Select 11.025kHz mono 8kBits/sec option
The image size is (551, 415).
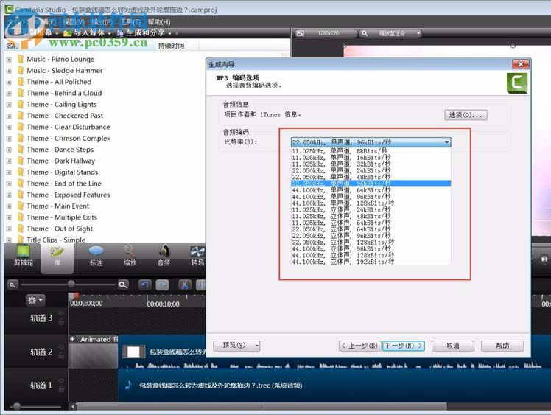pyautogui.click(x=371, y=151)
